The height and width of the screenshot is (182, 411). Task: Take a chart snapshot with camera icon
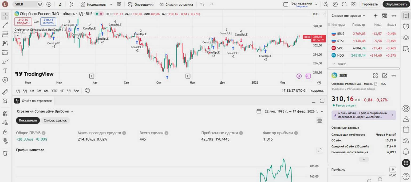353,4
